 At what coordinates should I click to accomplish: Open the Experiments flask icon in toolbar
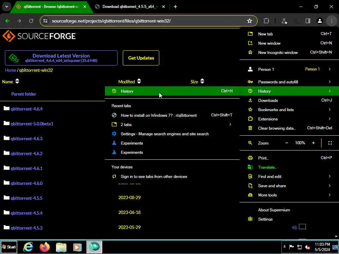[284, 21]
